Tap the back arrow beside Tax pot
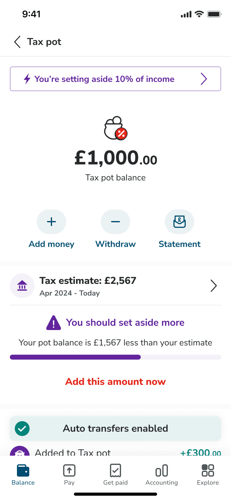The height and width of the screenshot is (500, 231). tap(18, 42)
